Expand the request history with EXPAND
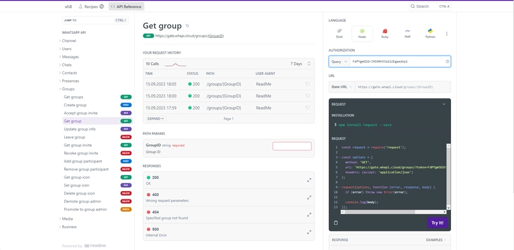 pyautogui.click(x=155, y=119)
